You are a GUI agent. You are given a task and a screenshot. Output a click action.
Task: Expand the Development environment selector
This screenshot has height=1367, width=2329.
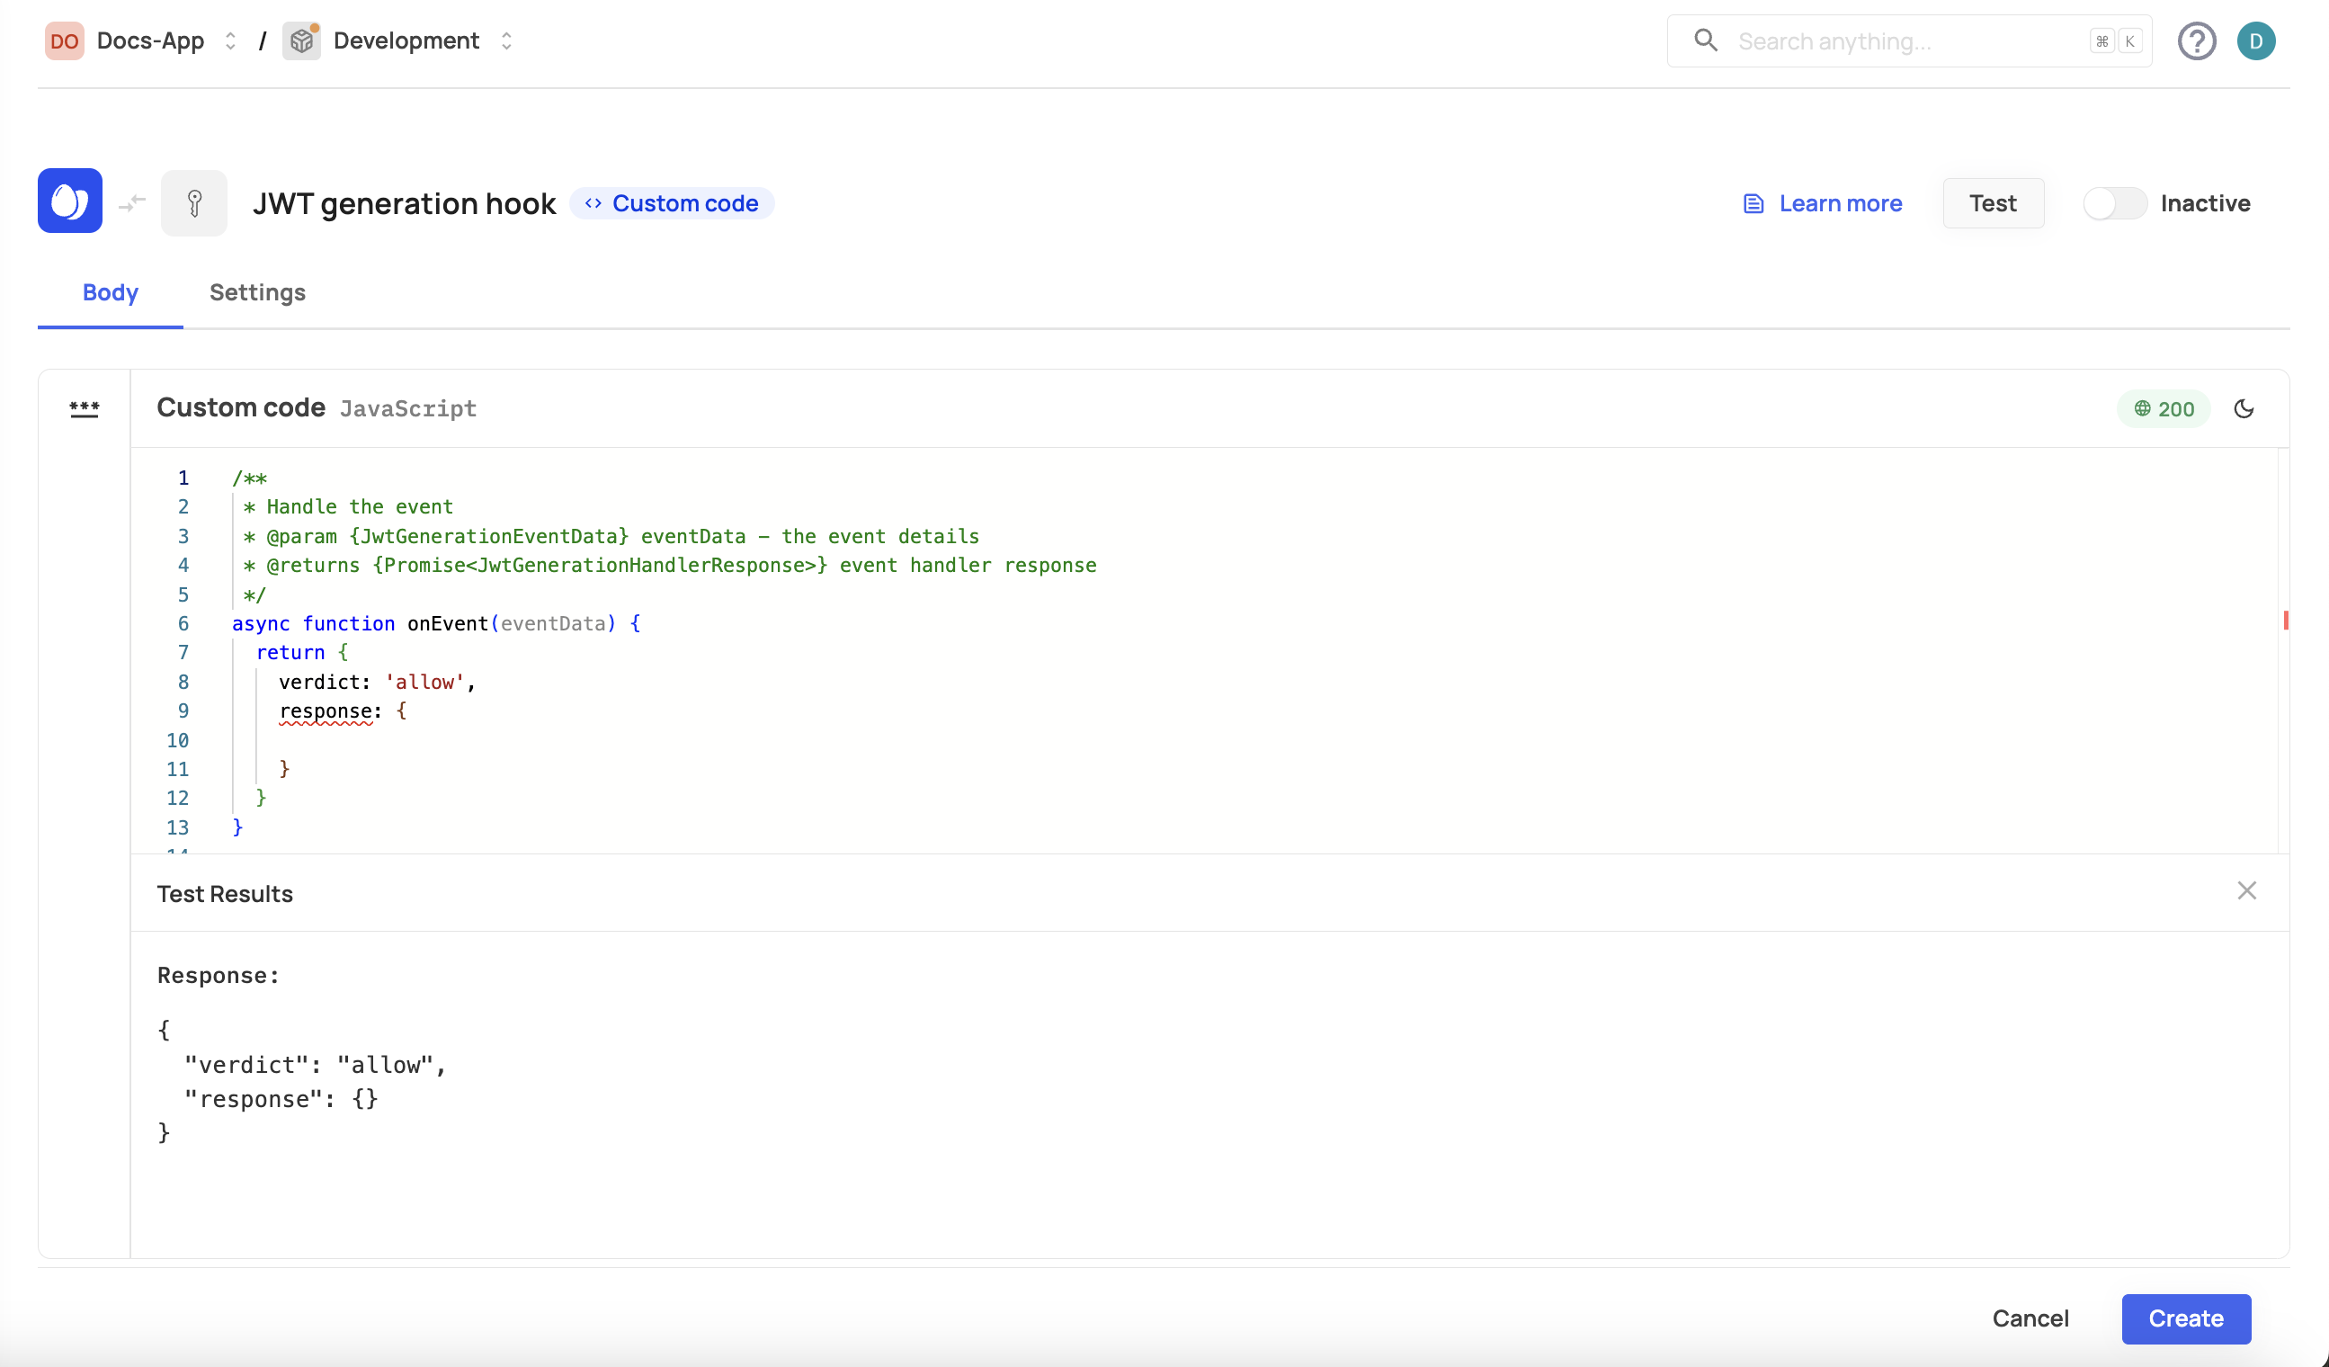pos(505,40)
